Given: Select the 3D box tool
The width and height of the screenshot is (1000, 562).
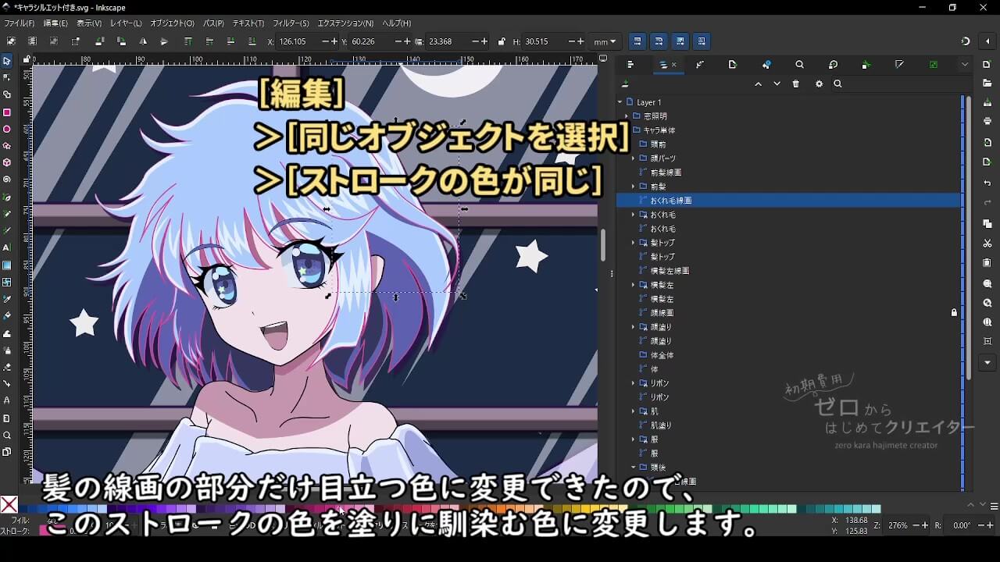Looking at the screenshot, I should [7, 163].
